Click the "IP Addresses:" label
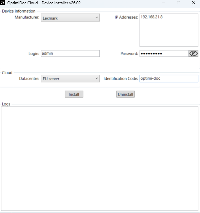The height and width of the screenshot is (213, 200). [126, 17]
